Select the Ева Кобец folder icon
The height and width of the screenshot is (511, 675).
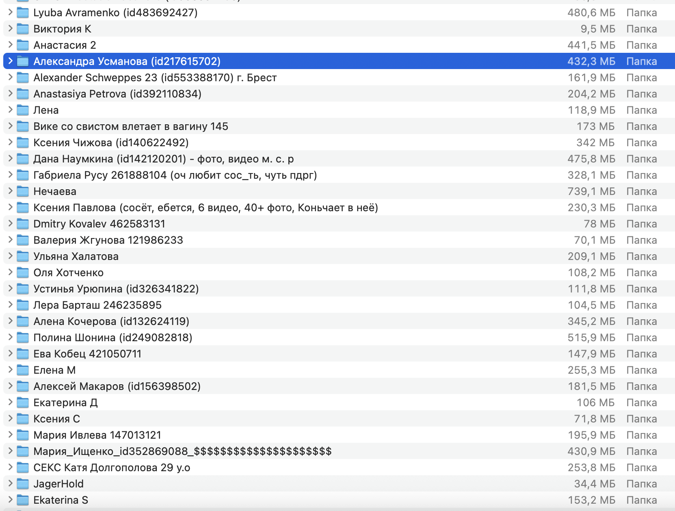tap(23, 354)
